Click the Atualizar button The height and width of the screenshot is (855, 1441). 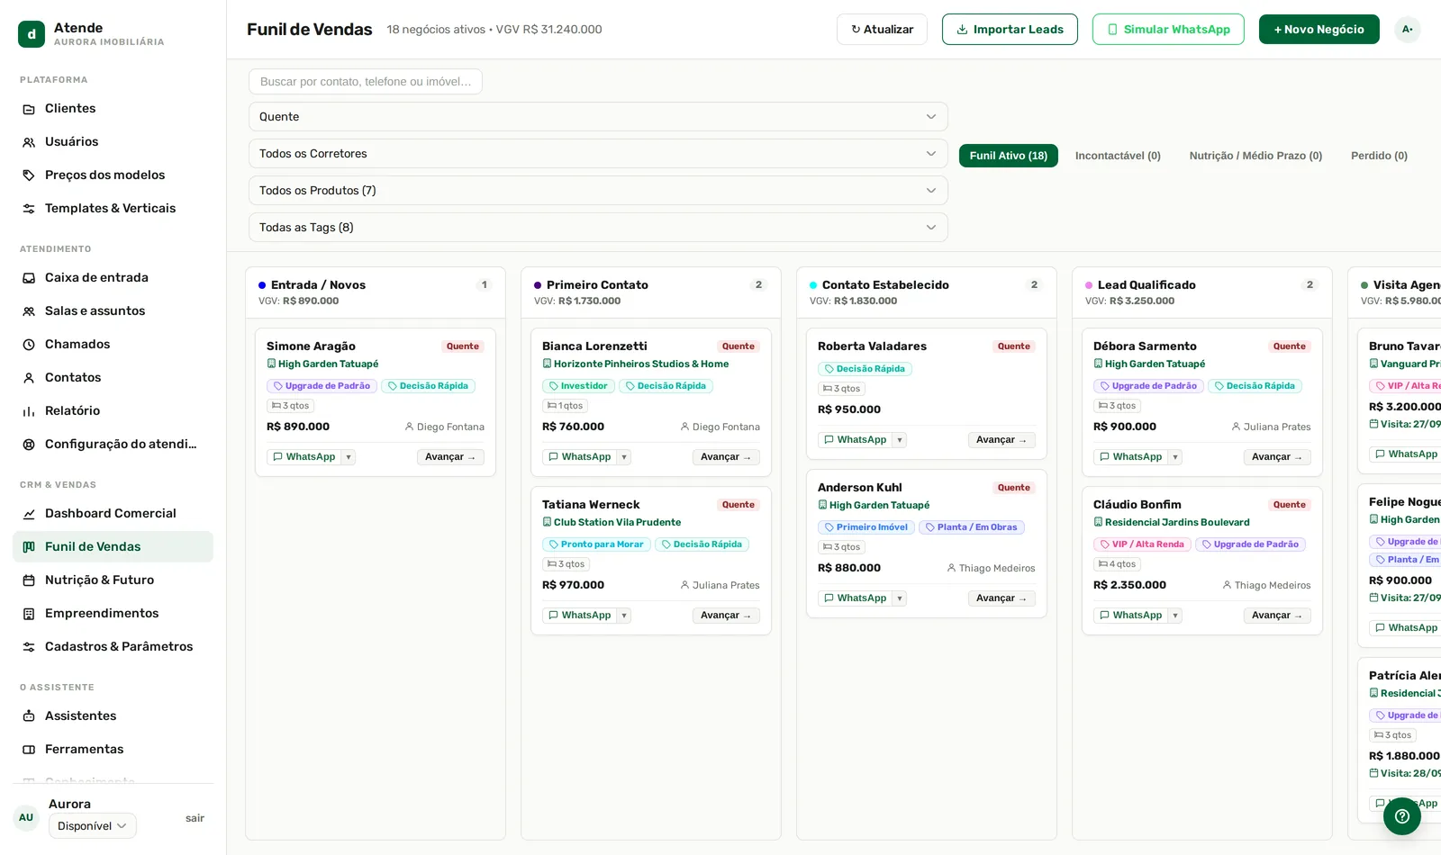tap(882, 30)
